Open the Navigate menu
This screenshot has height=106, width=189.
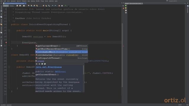pyautogui.click(x=13, y=1)
